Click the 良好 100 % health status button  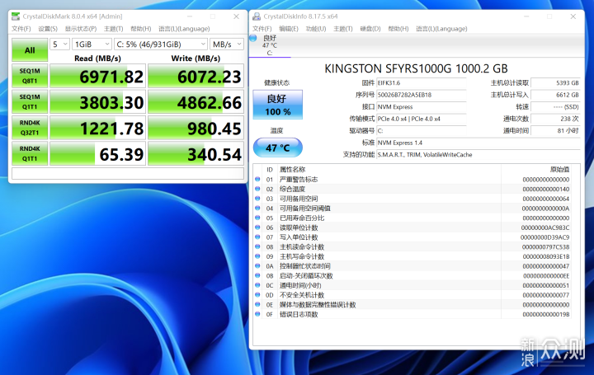(278, 105)
